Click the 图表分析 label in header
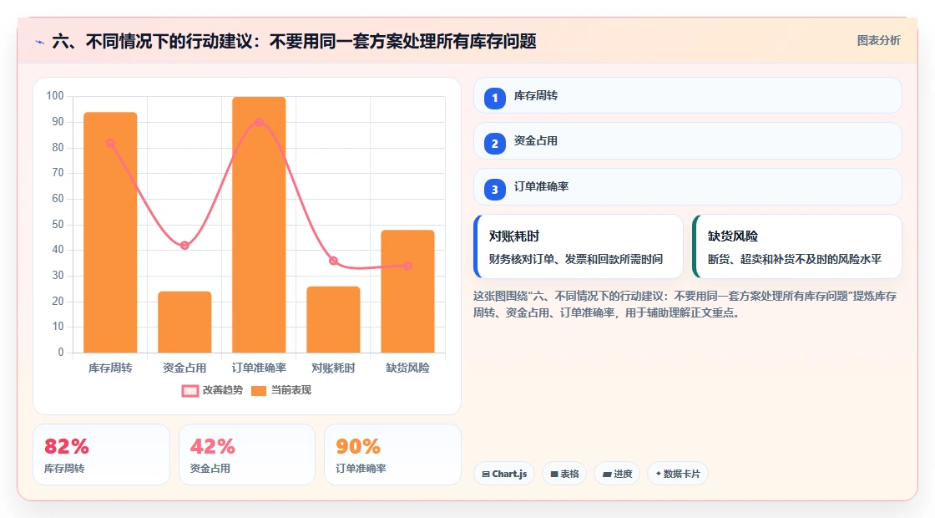Image resolution: width=935 pixels, height=518 pixels. tap(878, 41)
